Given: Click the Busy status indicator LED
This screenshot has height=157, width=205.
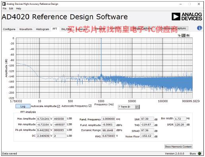Looking at the screenshot, I should pyautogui.click(x=199, y=153).
